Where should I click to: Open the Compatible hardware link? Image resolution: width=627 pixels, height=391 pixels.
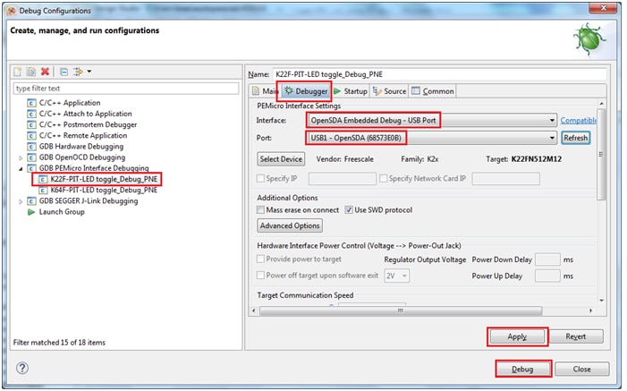tap(578, 120)
